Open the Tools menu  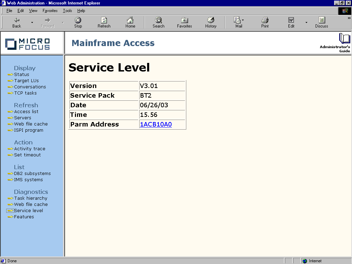pyautogui.click(x=67, y=11)
